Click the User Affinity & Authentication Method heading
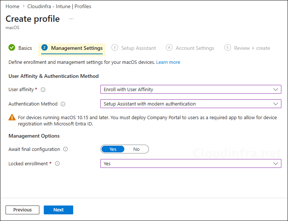This screenshot has height=221, width=288. tap(54, 76)
